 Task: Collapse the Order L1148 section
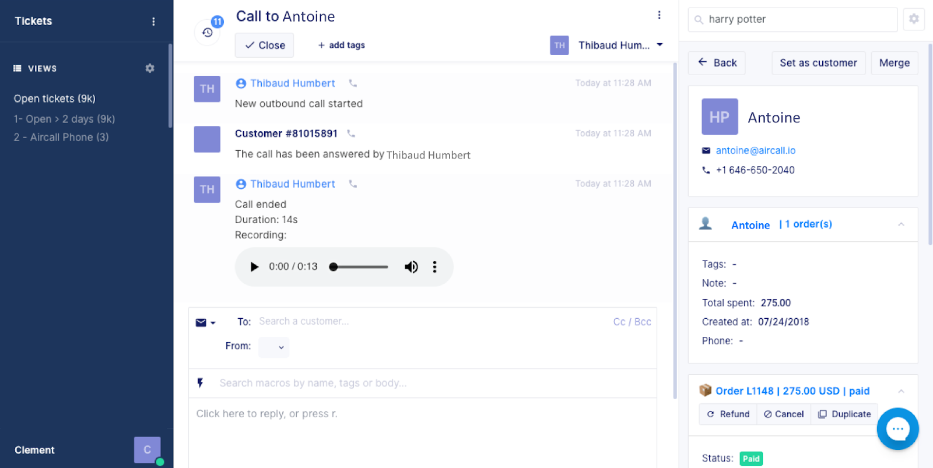tap(901, 391)
